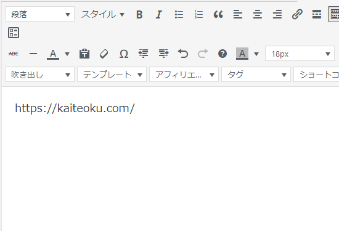
Task: Apply strikethrough formatting
Action: 14,54
